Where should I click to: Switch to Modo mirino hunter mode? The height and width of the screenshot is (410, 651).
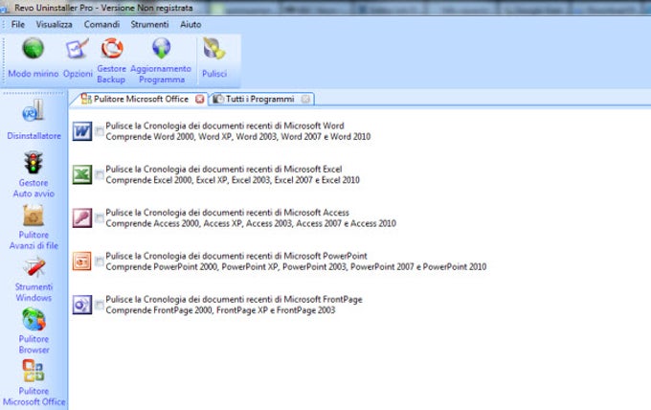pyautogui.click(x=34, y=57)
